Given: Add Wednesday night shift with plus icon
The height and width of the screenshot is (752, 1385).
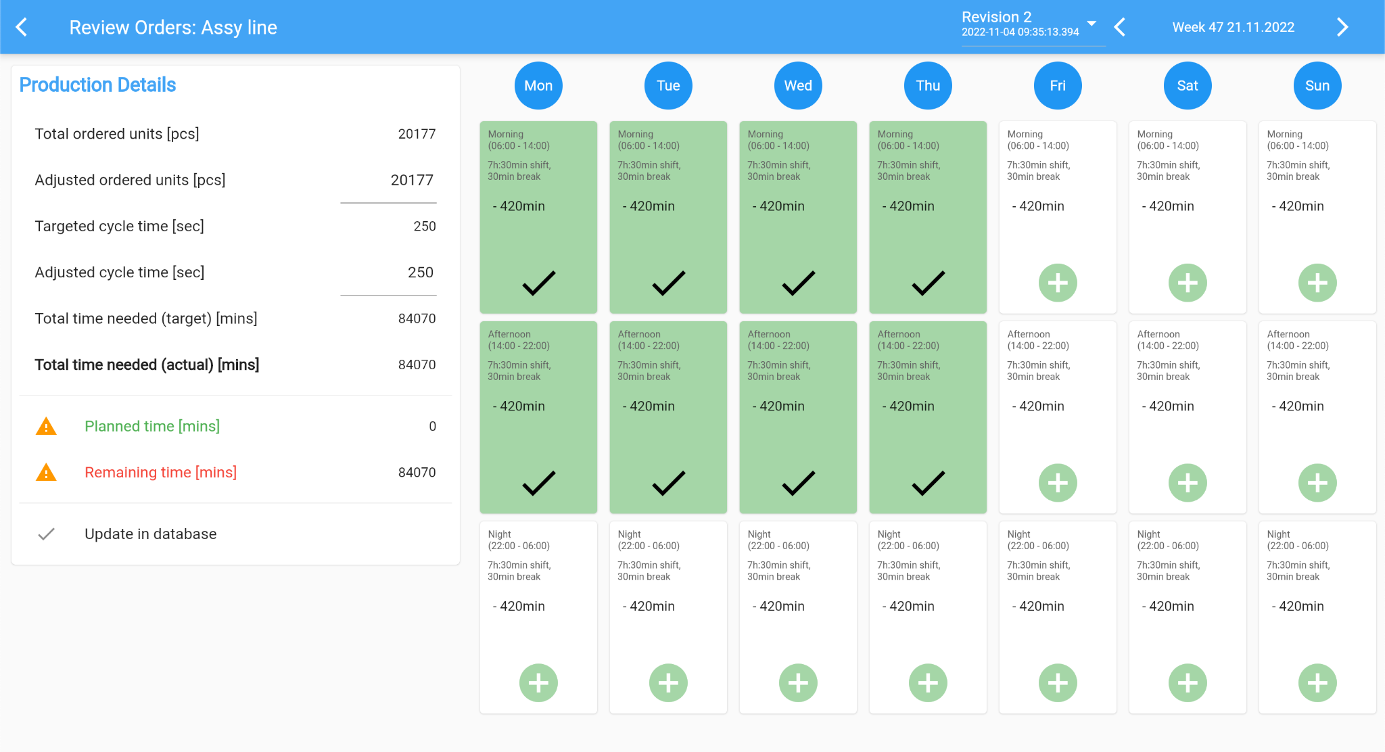Looking at the screenshot, I should click(798, 683).
